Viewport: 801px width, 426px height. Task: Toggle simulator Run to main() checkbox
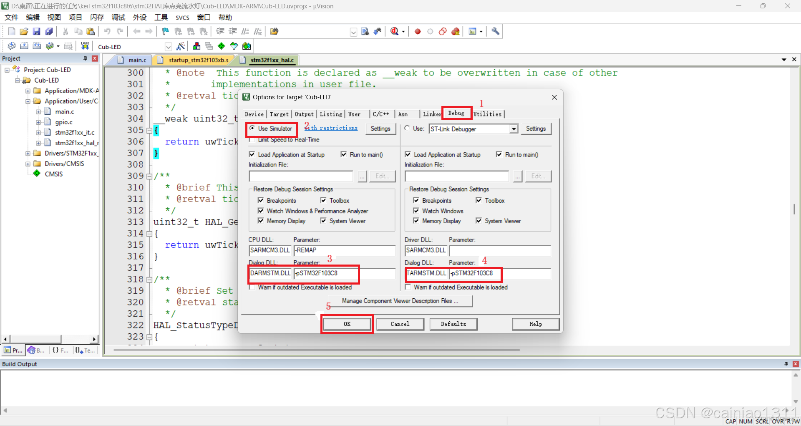click(344, 154)
